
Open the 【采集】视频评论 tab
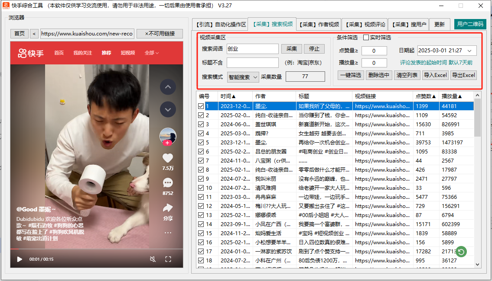(x=365, y=25)
